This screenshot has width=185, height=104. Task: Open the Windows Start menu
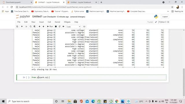click(3, 101)
